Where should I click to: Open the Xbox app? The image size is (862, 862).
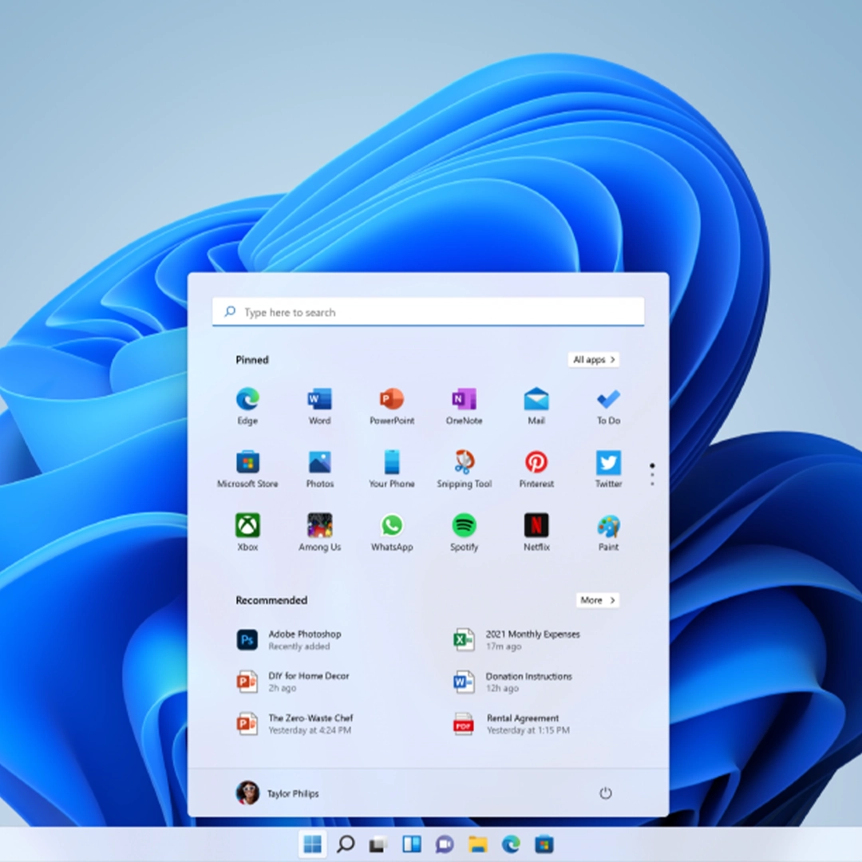coord(247,532)
